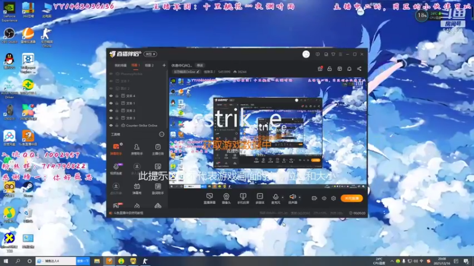The width and height of the screenshot is (474, 266).
Task: Open the 弹幕助手 tool in toolbox
Action: 116,150
